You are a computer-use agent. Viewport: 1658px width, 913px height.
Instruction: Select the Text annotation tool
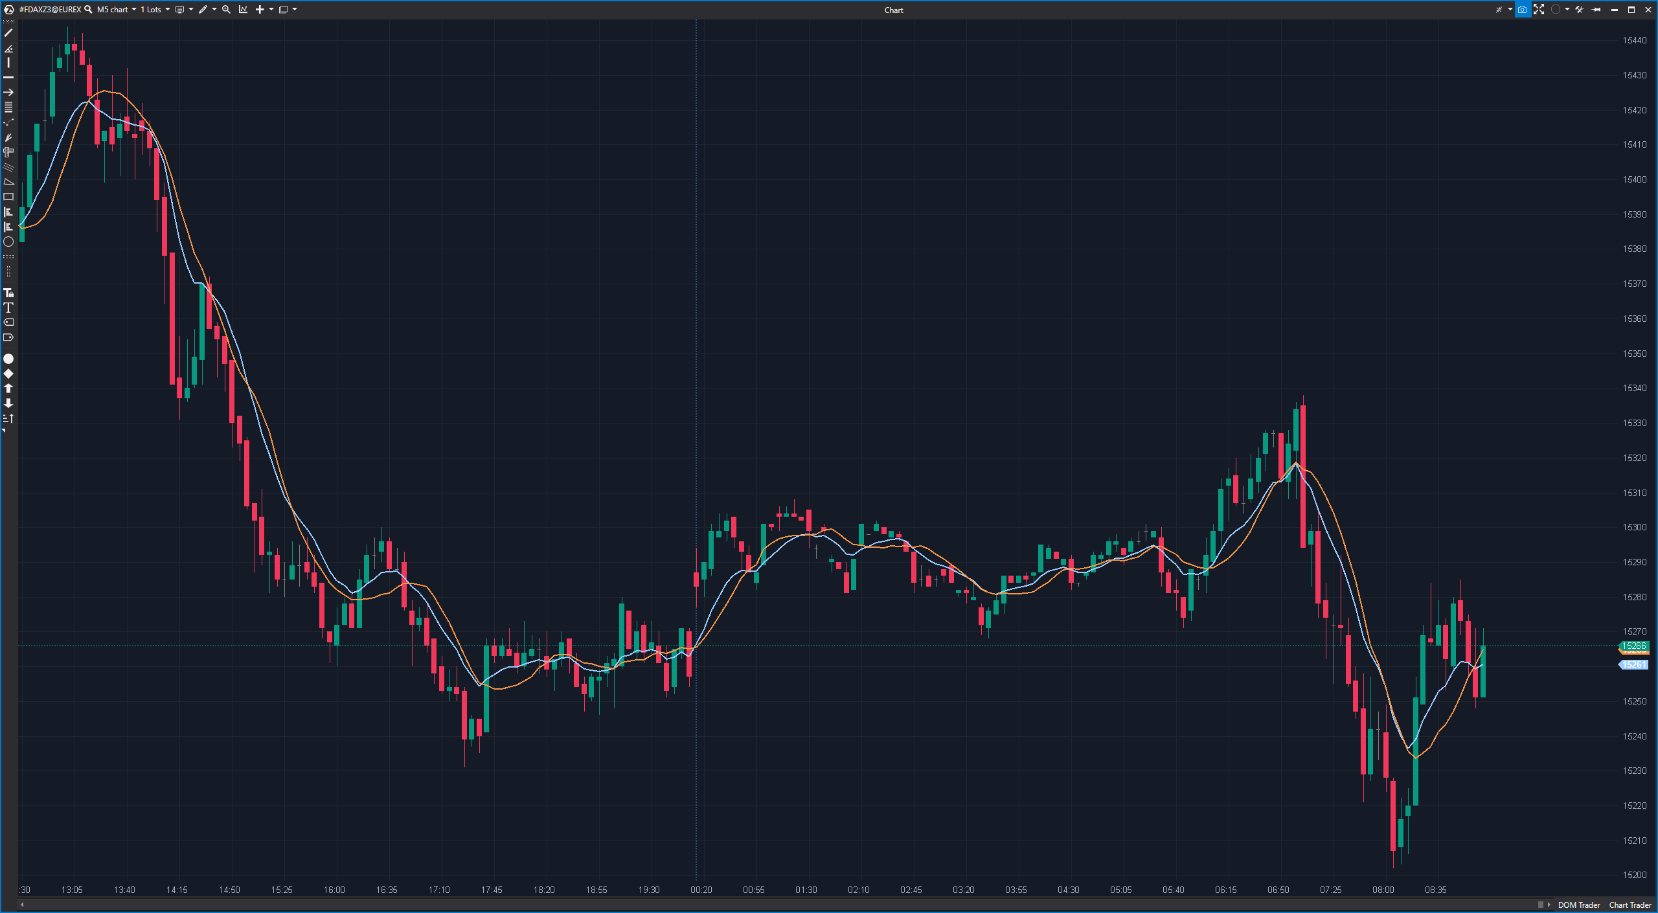click(x=8, y=308)
